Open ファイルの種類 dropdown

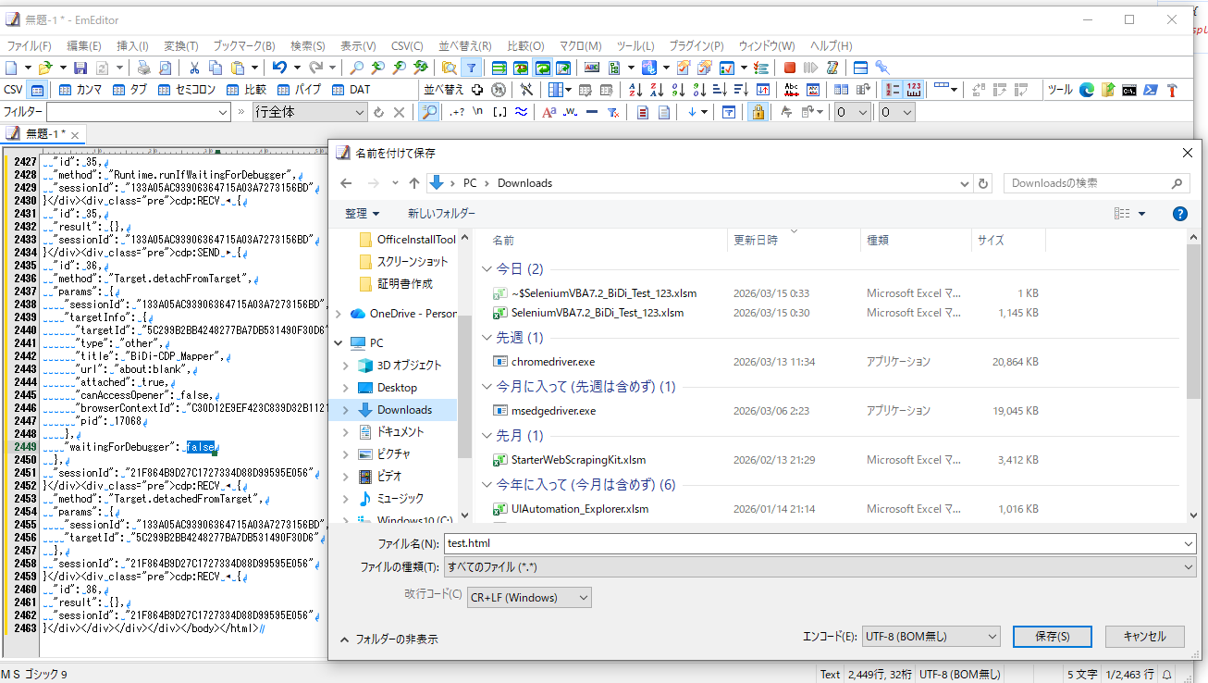point(820,566)
